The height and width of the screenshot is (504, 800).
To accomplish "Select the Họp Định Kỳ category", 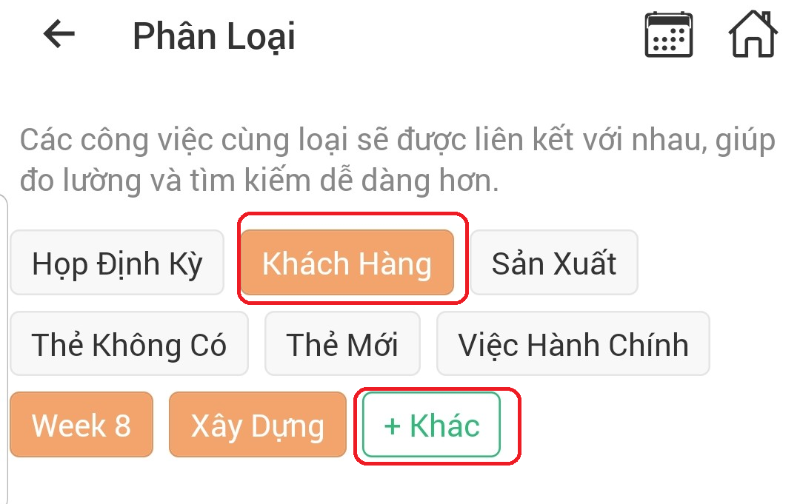I will [x=117, y=263].
